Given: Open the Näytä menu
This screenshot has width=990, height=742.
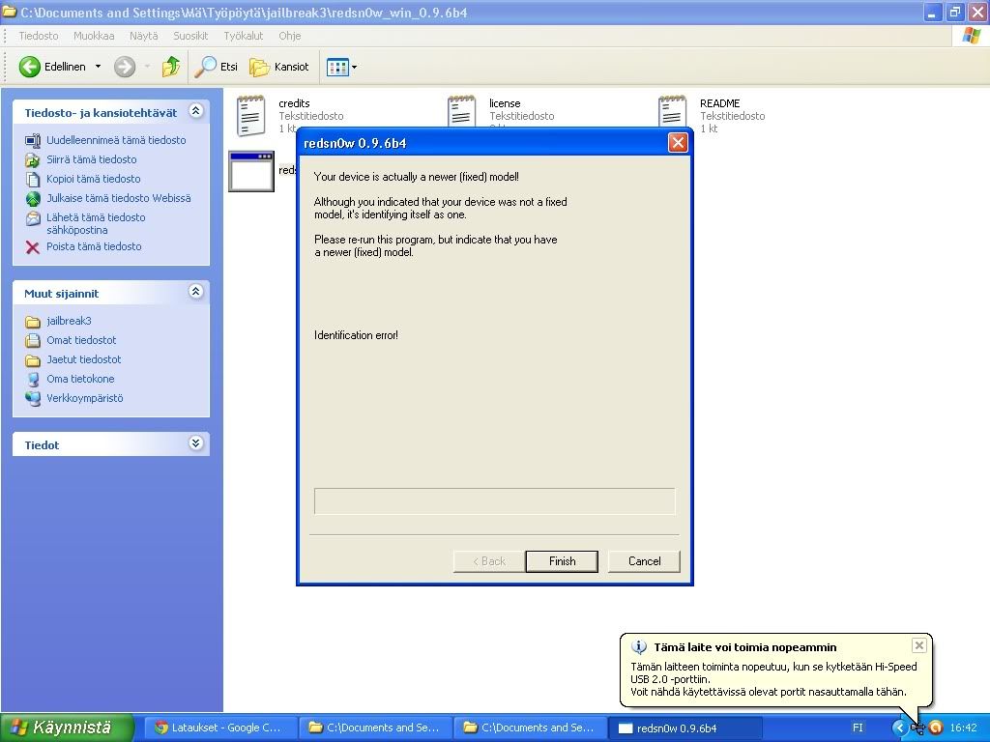Looking at the screenshot, I should tap(144, 36).
